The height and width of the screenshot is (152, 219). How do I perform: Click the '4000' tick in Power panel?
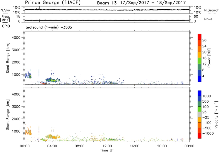pyautogui.click(x=16, y=38)
